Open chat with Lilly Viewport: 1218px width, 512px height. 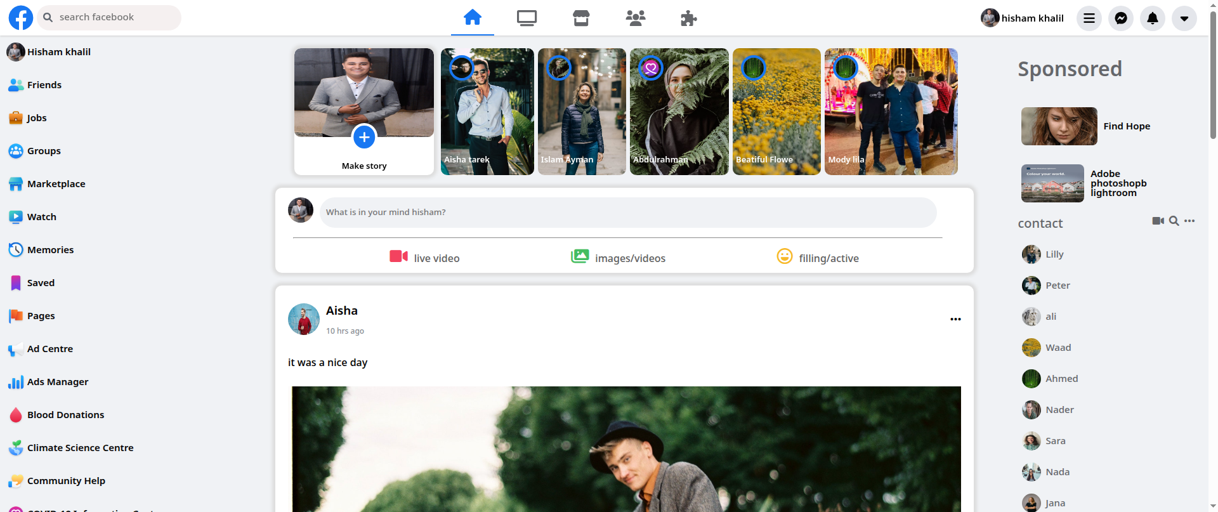coord(1043,254)
